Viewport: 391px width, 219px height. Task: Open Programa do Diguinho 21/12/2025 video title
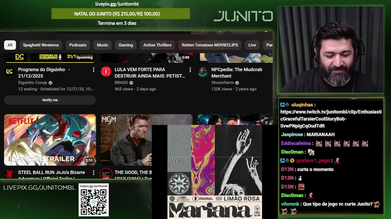point(44,73)
